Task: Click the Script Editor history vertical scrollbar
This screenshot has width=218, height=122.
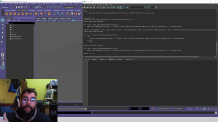Action: [217, 48]
